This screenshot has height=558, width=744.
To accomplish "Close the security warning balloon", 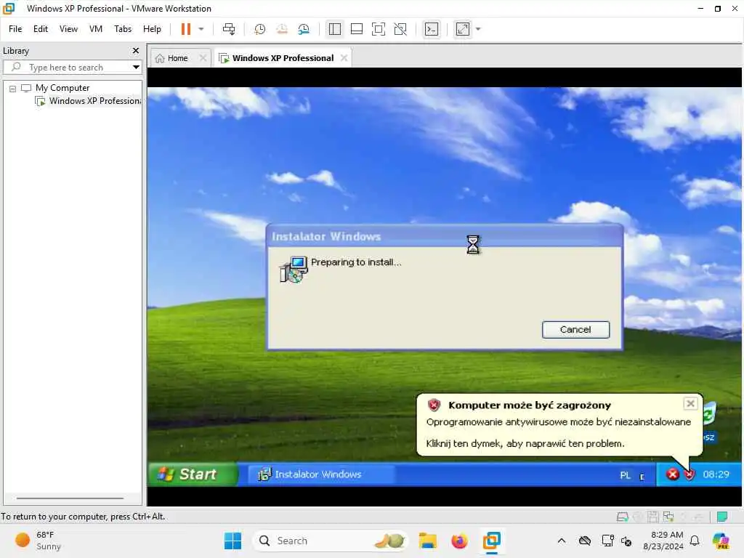I will [690, 404].
